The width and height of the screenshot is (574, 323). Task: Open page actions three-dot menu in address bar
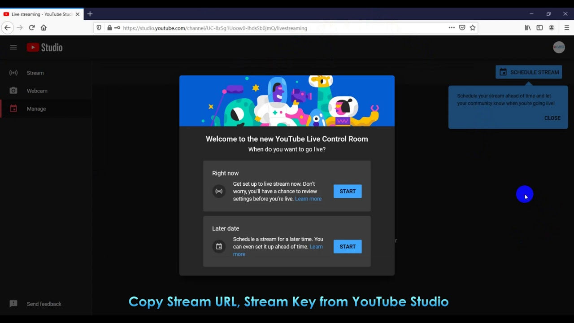(452, 28)
